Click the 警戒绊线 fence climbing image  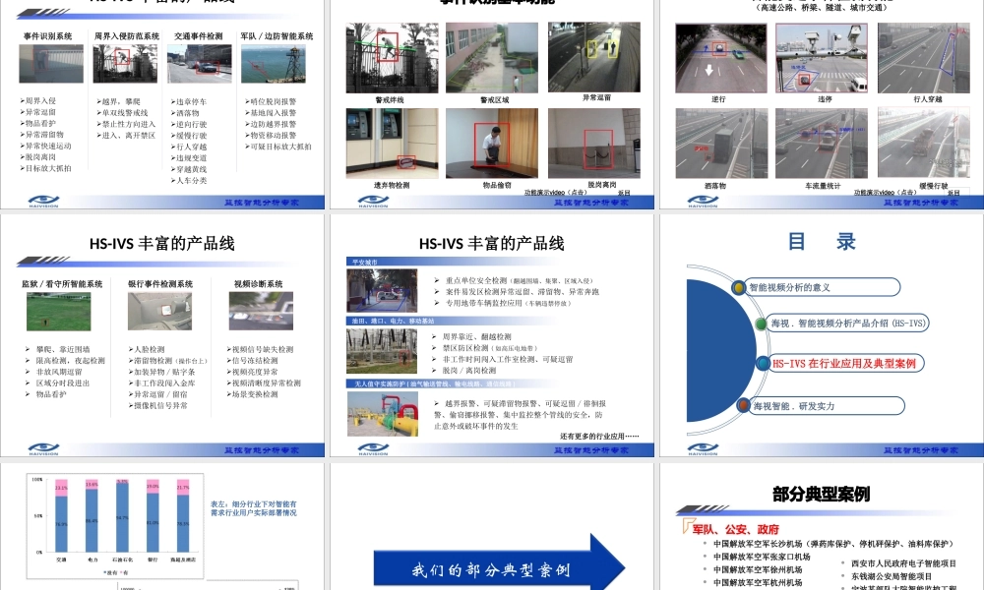tap(393, 58)
